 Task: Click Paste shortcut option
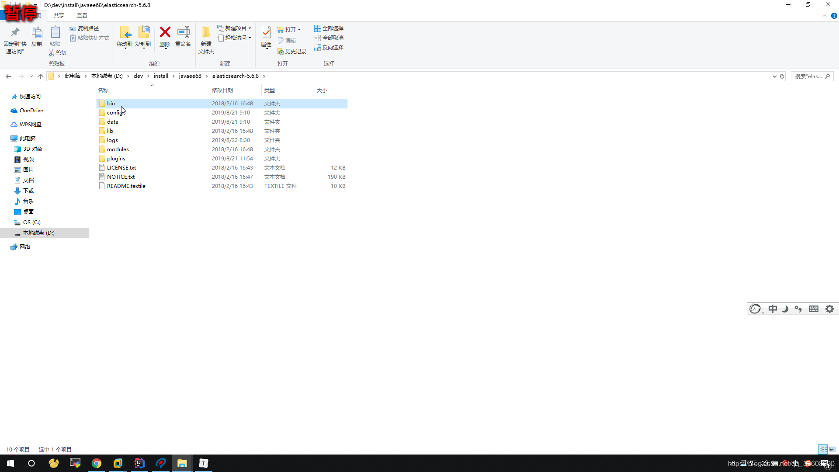click(x=90, y=38)
